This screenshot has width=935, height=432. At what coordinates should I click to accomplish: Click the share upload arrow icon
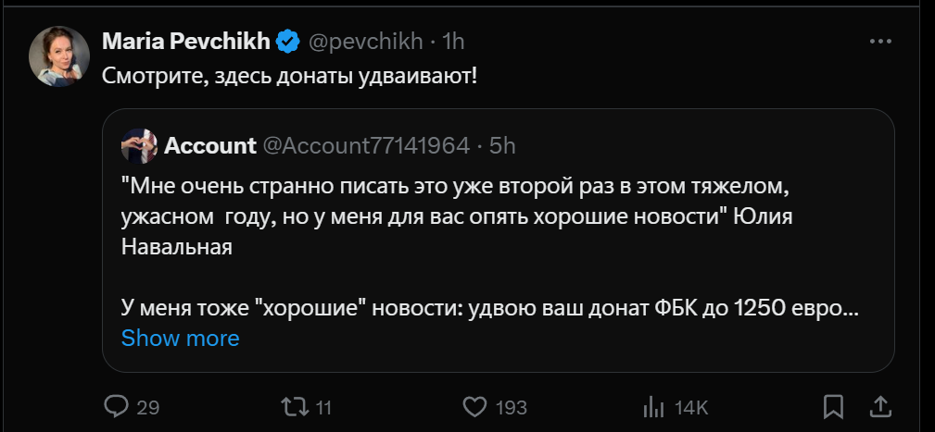pos(880,406)
